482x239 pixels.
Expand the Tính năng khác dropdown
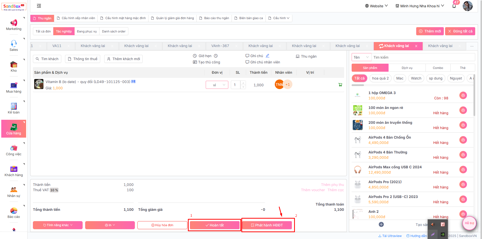coord(58,225)
